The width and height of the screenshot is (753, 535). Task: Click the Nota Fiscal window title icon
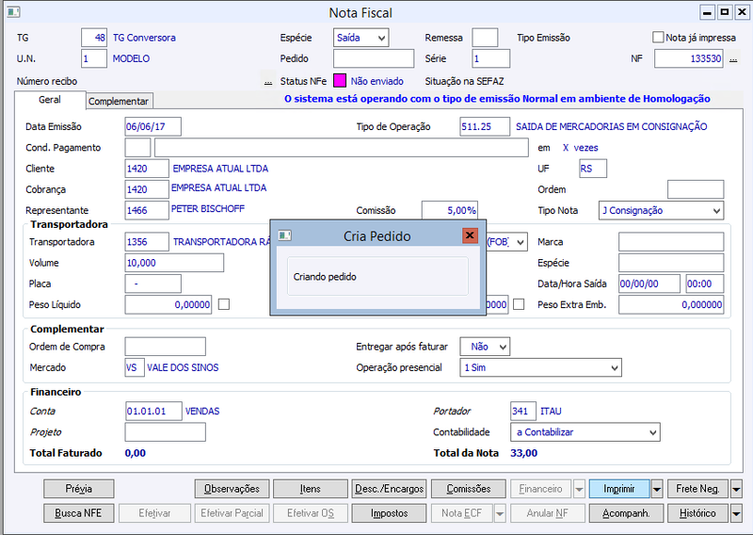[13, 12]
